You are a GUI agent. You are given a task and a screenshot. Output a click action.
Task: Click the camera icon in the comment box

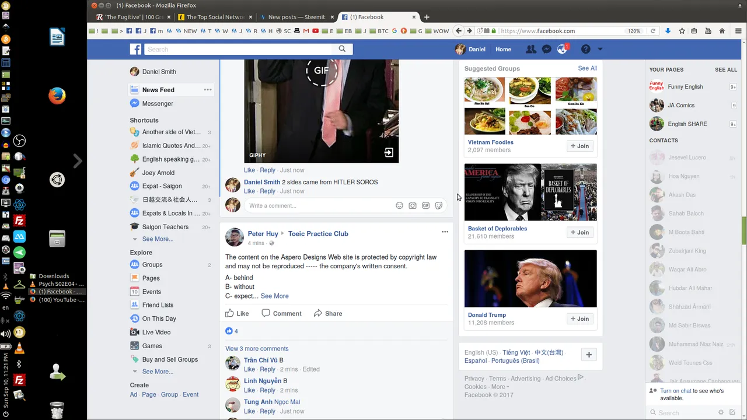(x=413, y=205)
